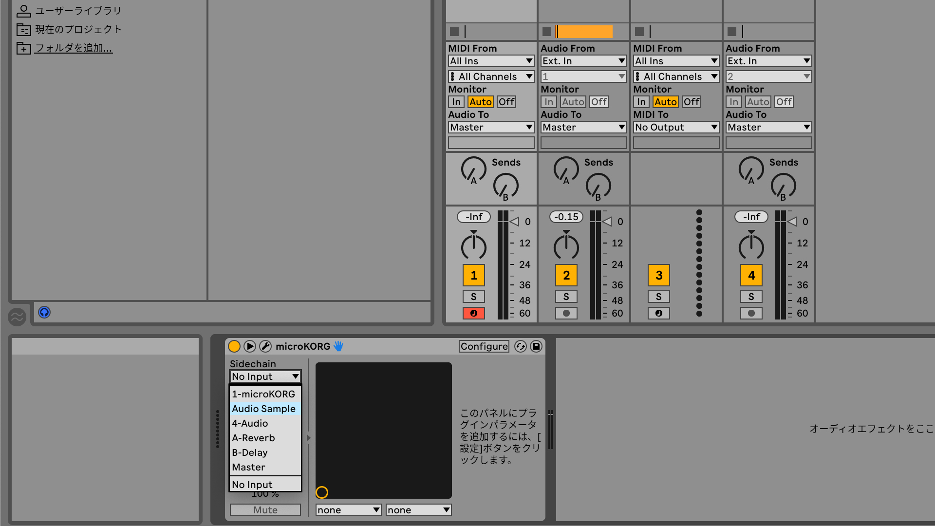
Task: Click the フォルダを追加... link
Action: [74, 48]
